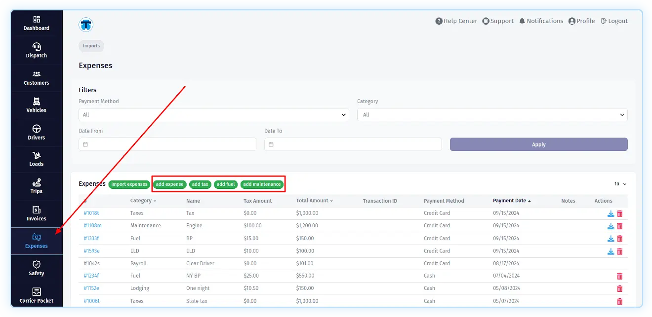Click the company logo icon
Image resolution: width=652 pixels, height=317 pixels.
tap(86, 25)
